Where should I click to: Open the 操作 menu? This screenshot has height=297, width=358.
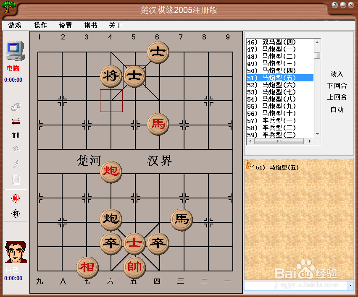pos(40,25)
